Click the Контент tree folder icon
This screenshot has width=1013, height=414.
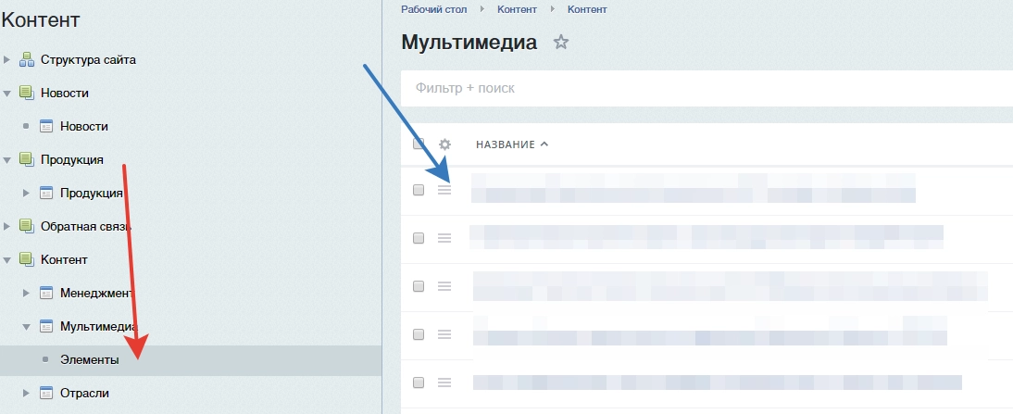pos(27,259)
